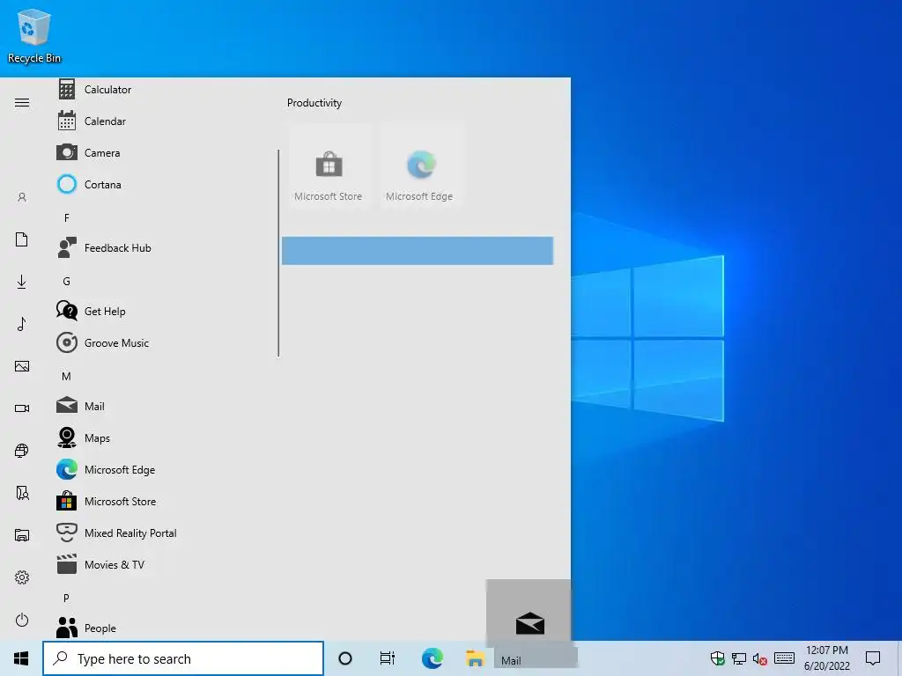Open Network from the Start sidebar
Screen dimensions: 902x676
[x=22, y=451]
